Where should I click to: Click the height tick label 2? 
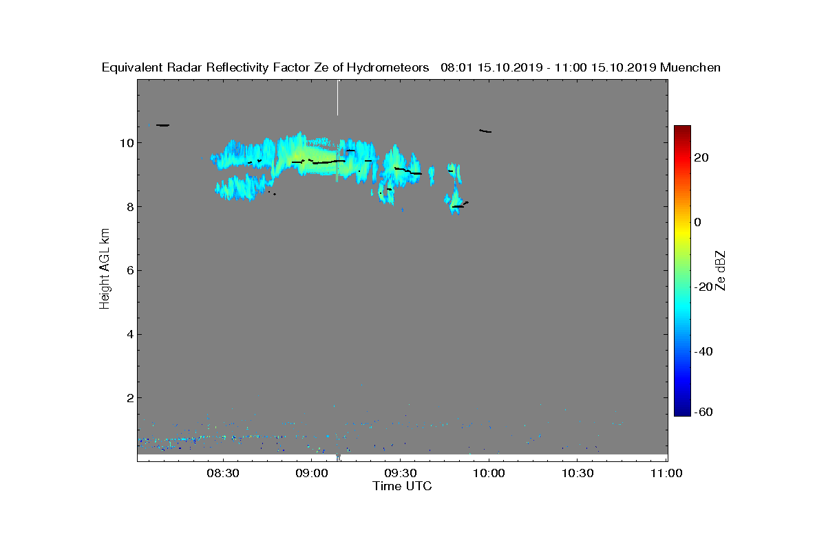(x=129, y=398)
